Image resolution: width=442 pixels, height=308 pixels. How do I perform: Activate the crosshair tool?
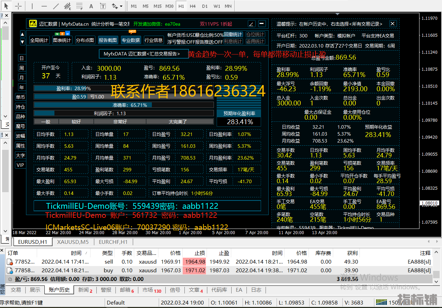tap(18, 6)
